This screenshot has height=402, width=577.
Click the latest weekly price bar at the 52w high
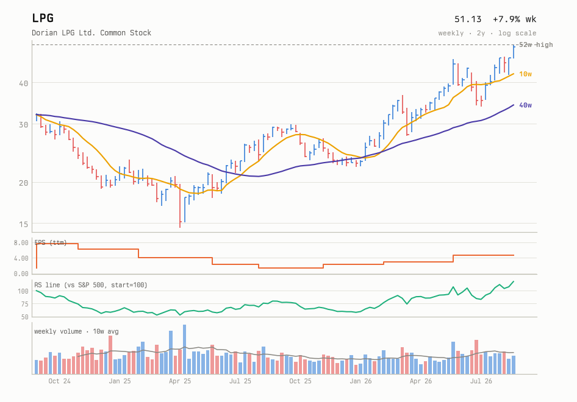pos(514,51)
